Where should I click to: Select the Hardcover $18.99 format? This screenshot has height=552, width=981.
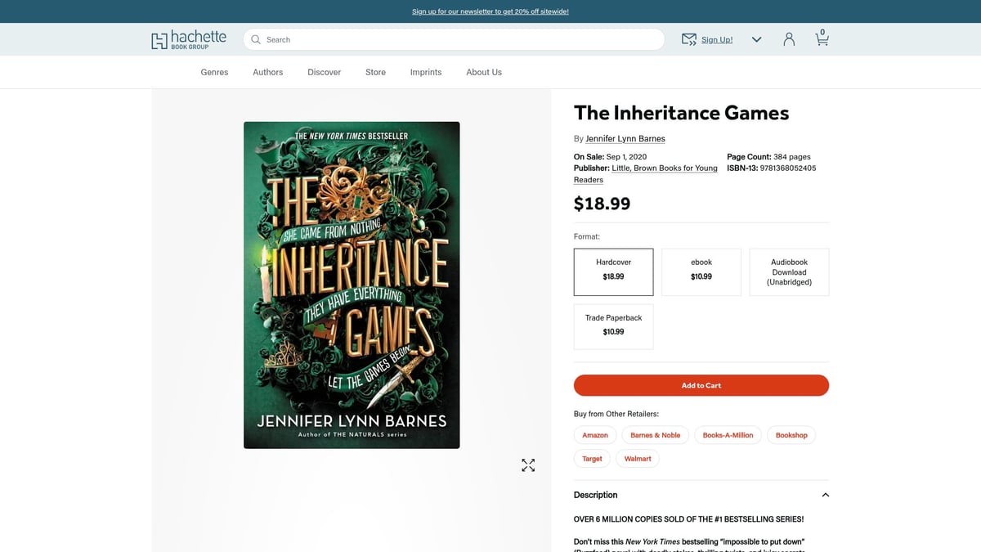click(613, 271)
